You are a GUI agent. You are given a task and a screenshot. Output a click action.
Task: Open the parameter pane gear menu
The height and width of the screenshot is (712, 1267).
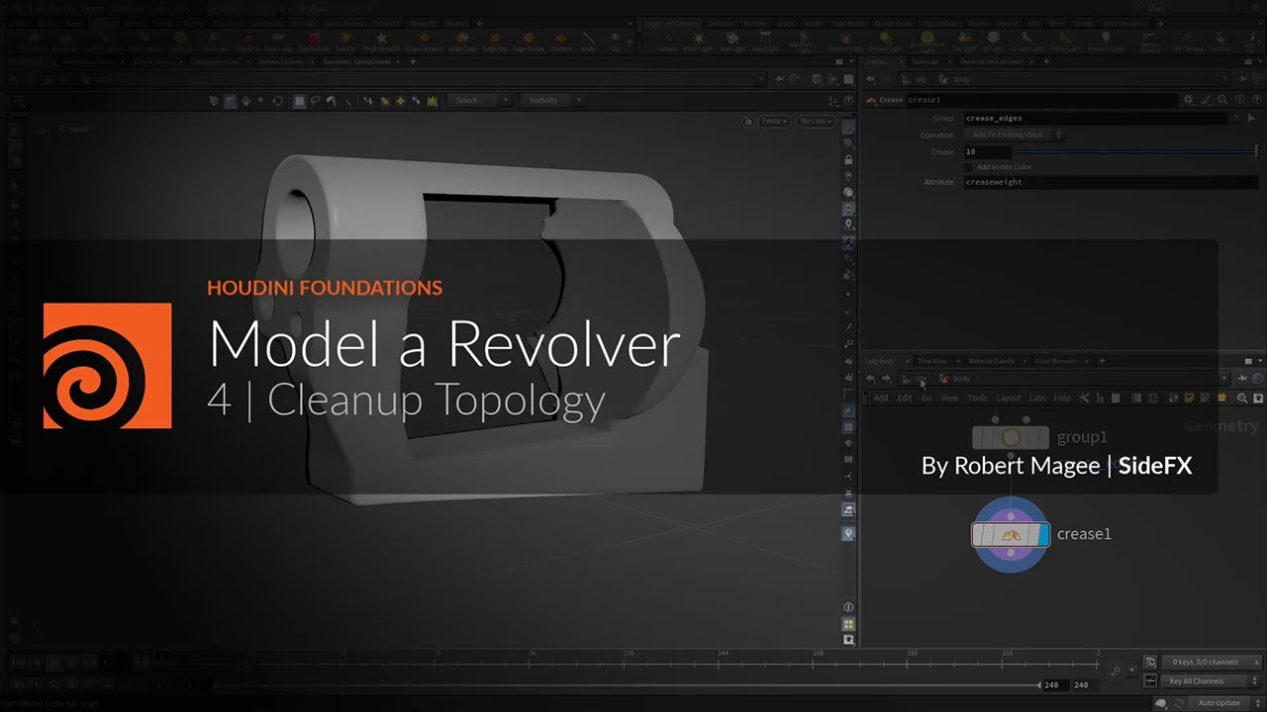pos(1188,100)
